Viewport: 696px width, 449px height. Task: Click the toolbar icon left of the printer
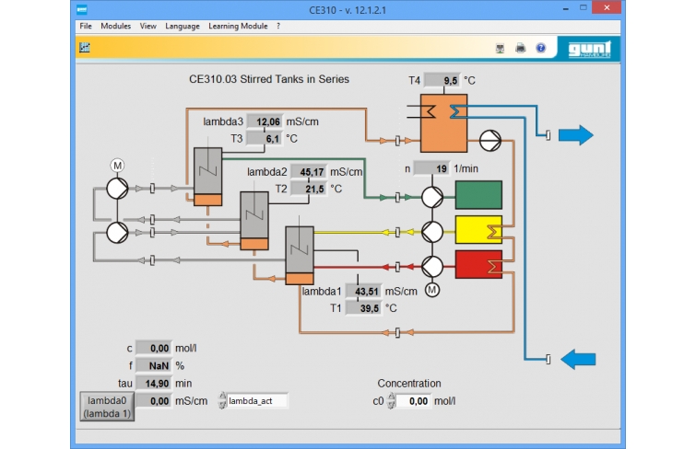click(501, 48)
